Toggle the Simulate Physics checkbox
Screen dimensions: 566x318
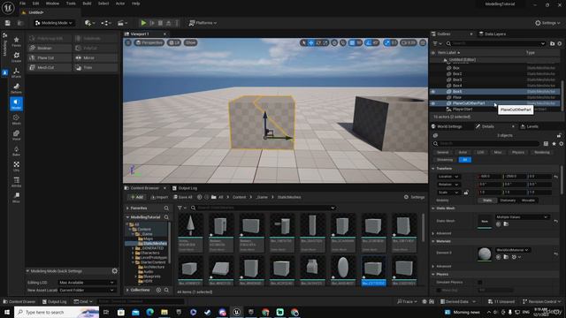coord(479,283)
